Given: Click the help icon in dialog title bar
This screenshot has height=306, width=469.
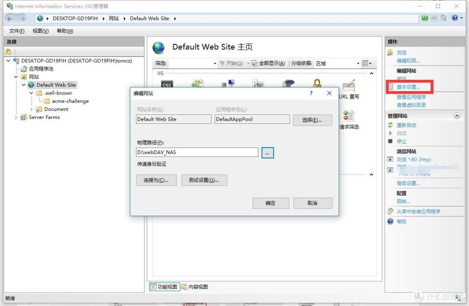Looking at the screenshot, I should tap(311, 93).
